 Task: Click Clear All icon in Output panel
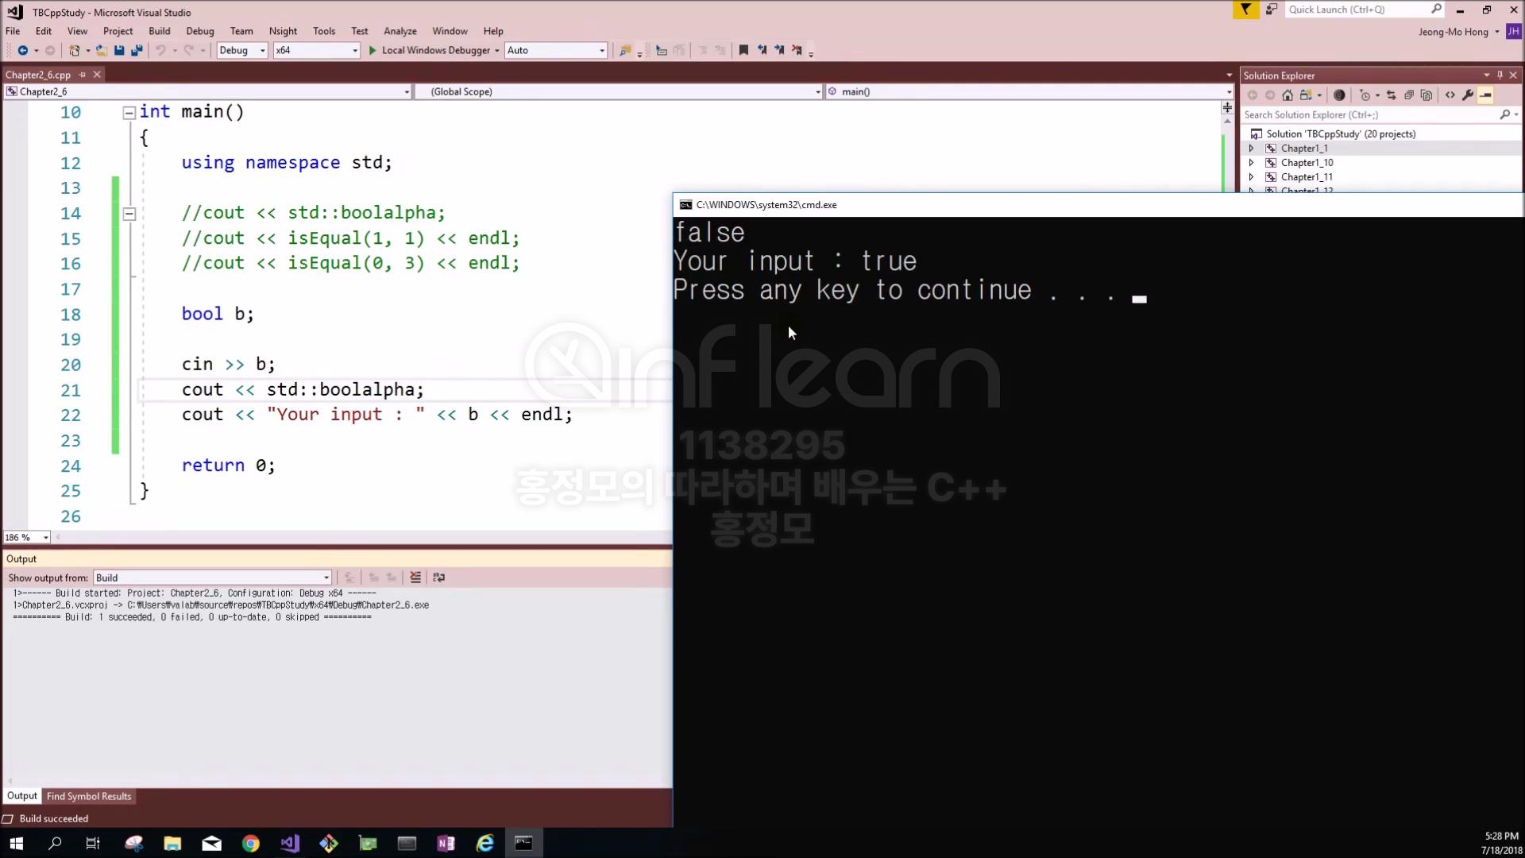coord(415,578)
